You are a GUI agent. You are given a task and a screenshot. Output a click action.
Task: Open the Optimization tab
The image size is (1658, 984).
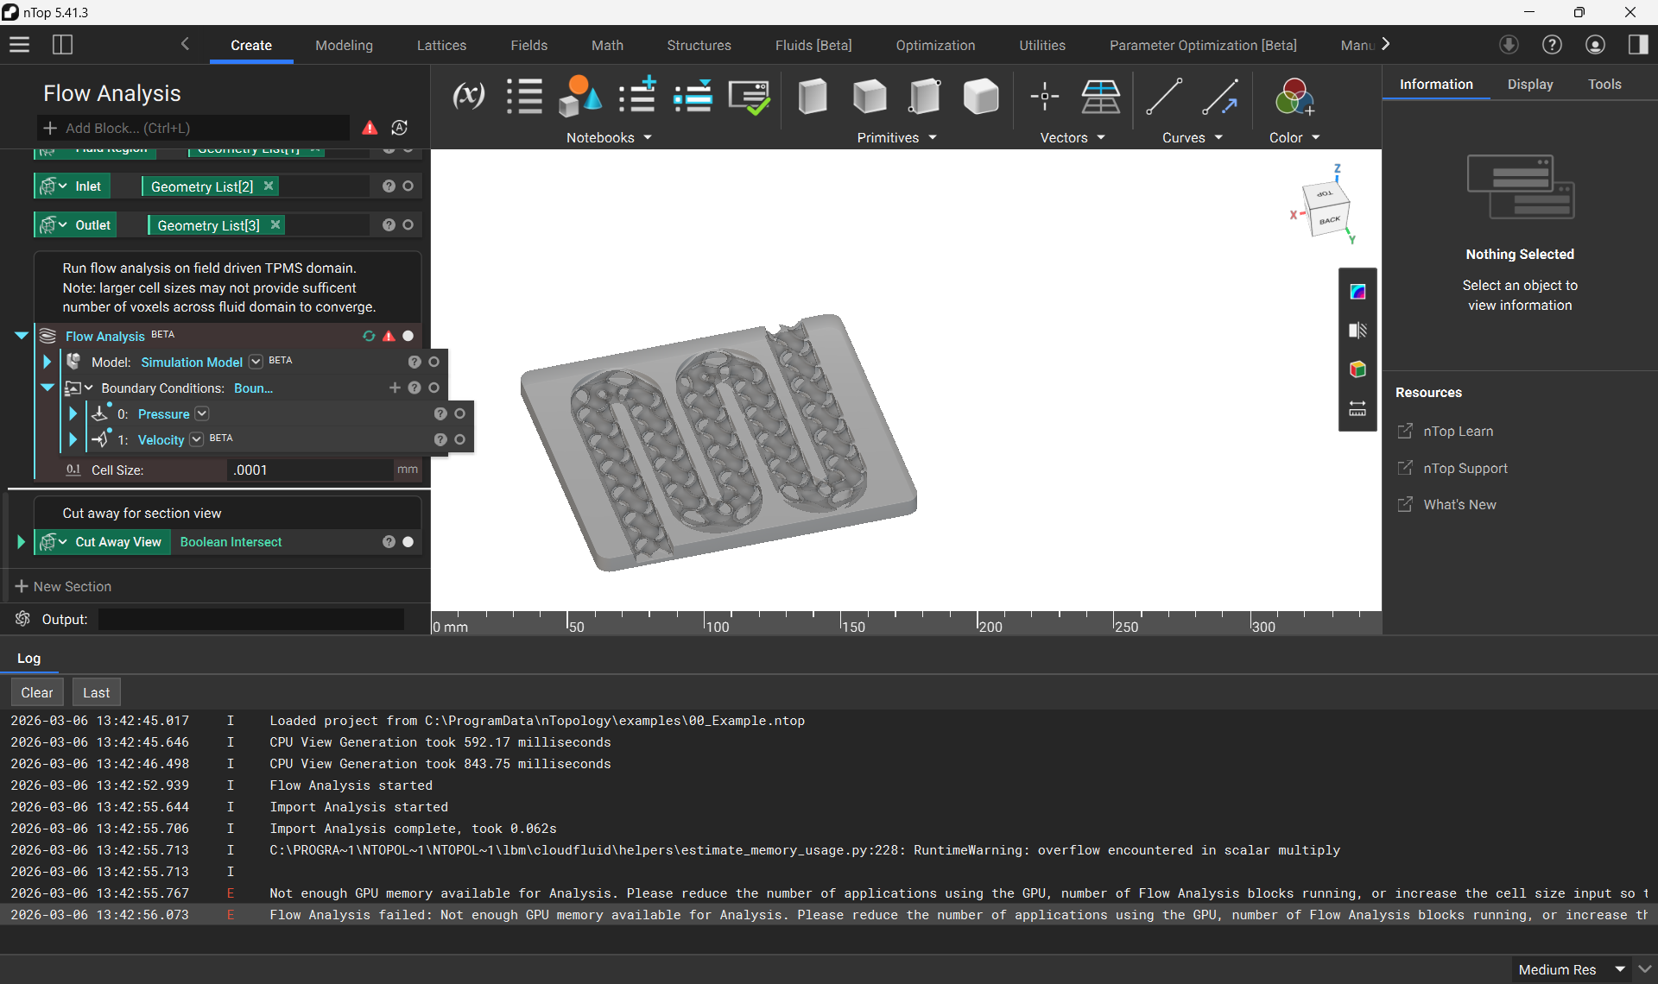click(935, 45)
